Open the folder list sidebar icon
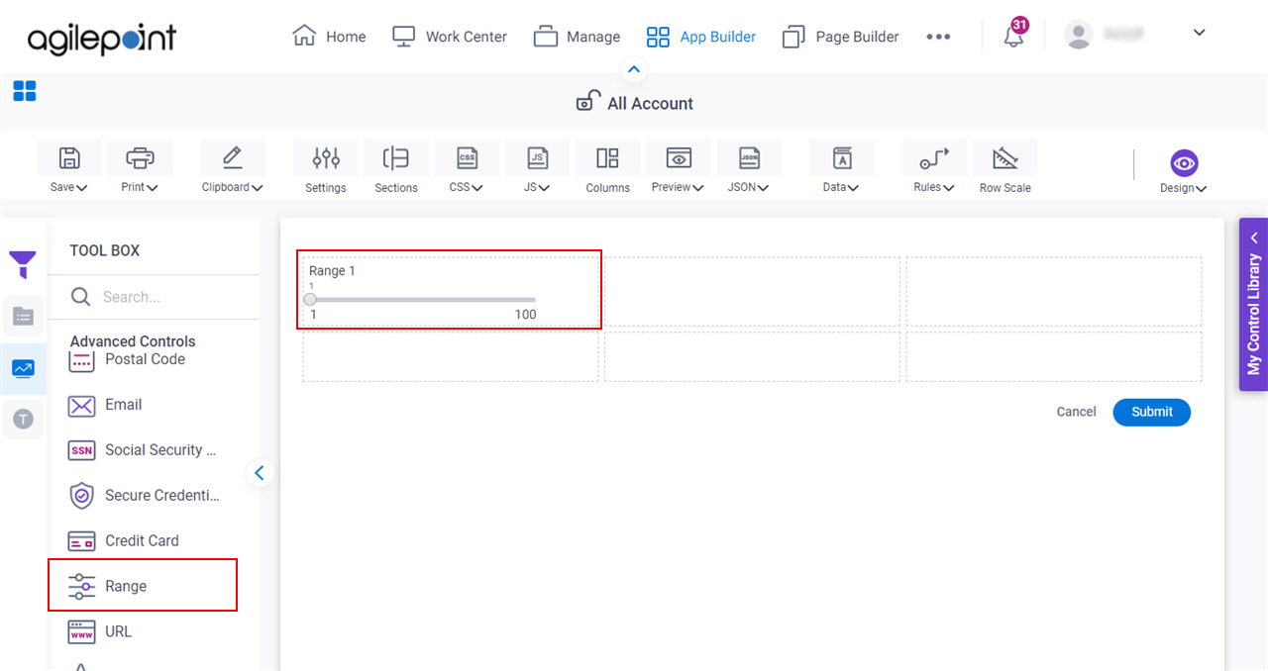 point(23,317)
